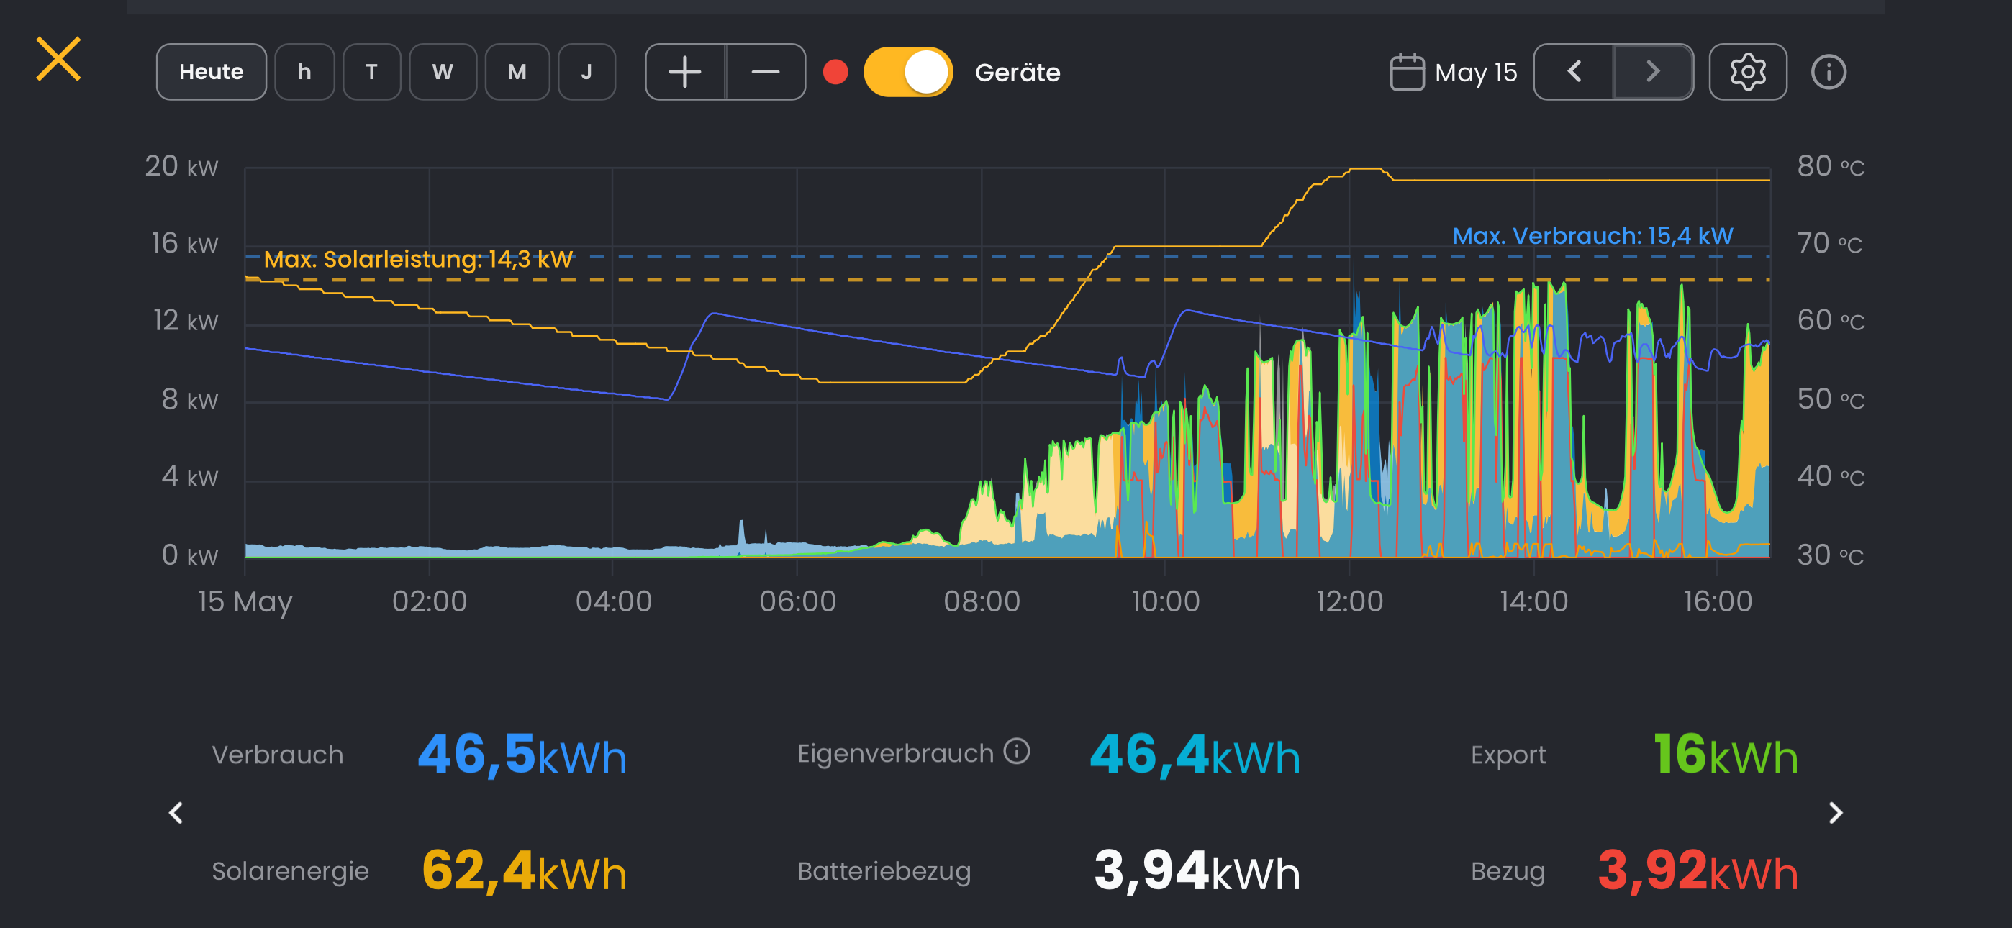The width and height of the screenshot is (2012, 928).
Task: Select the J year view
Action: point(586,72)
